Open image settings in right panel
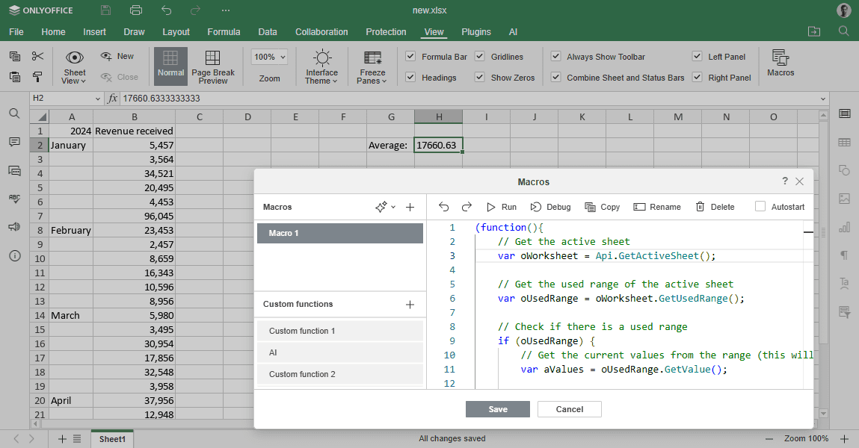Viewport: 859px width, 448px height. (x=844, y=199)
